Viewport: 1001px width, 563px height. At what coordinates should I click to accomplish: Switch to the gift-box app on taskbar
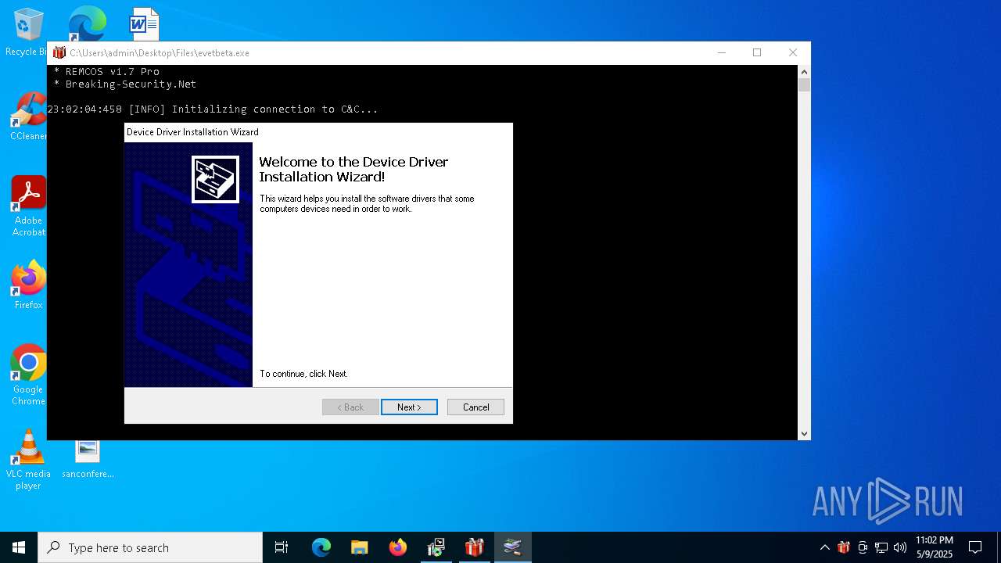474,547
